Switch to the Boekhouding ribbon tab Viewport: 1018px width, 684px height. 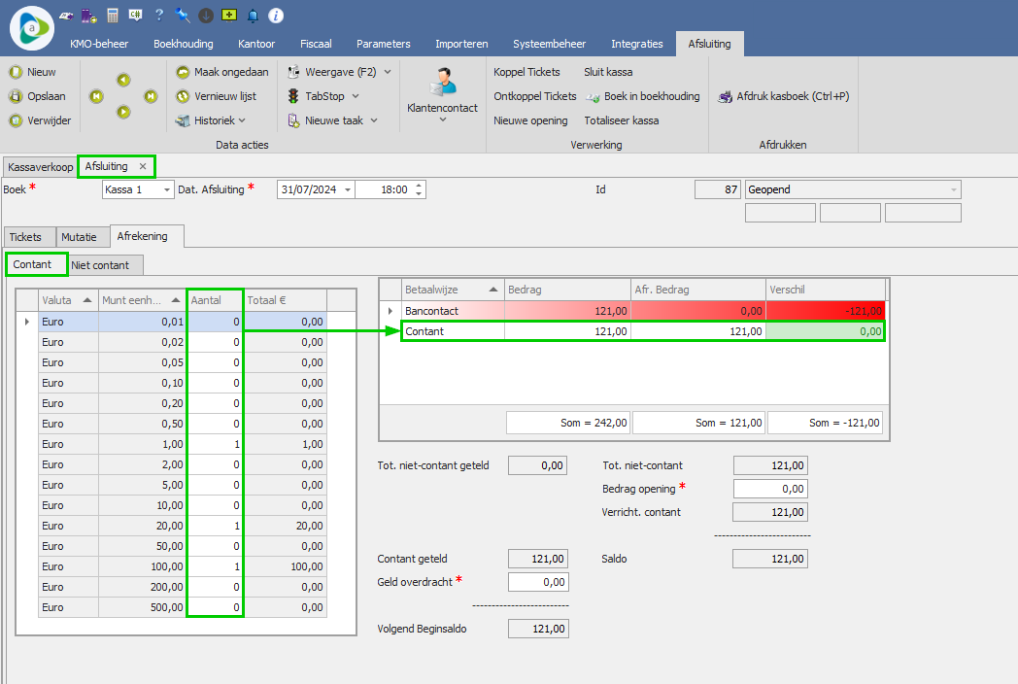183,44
